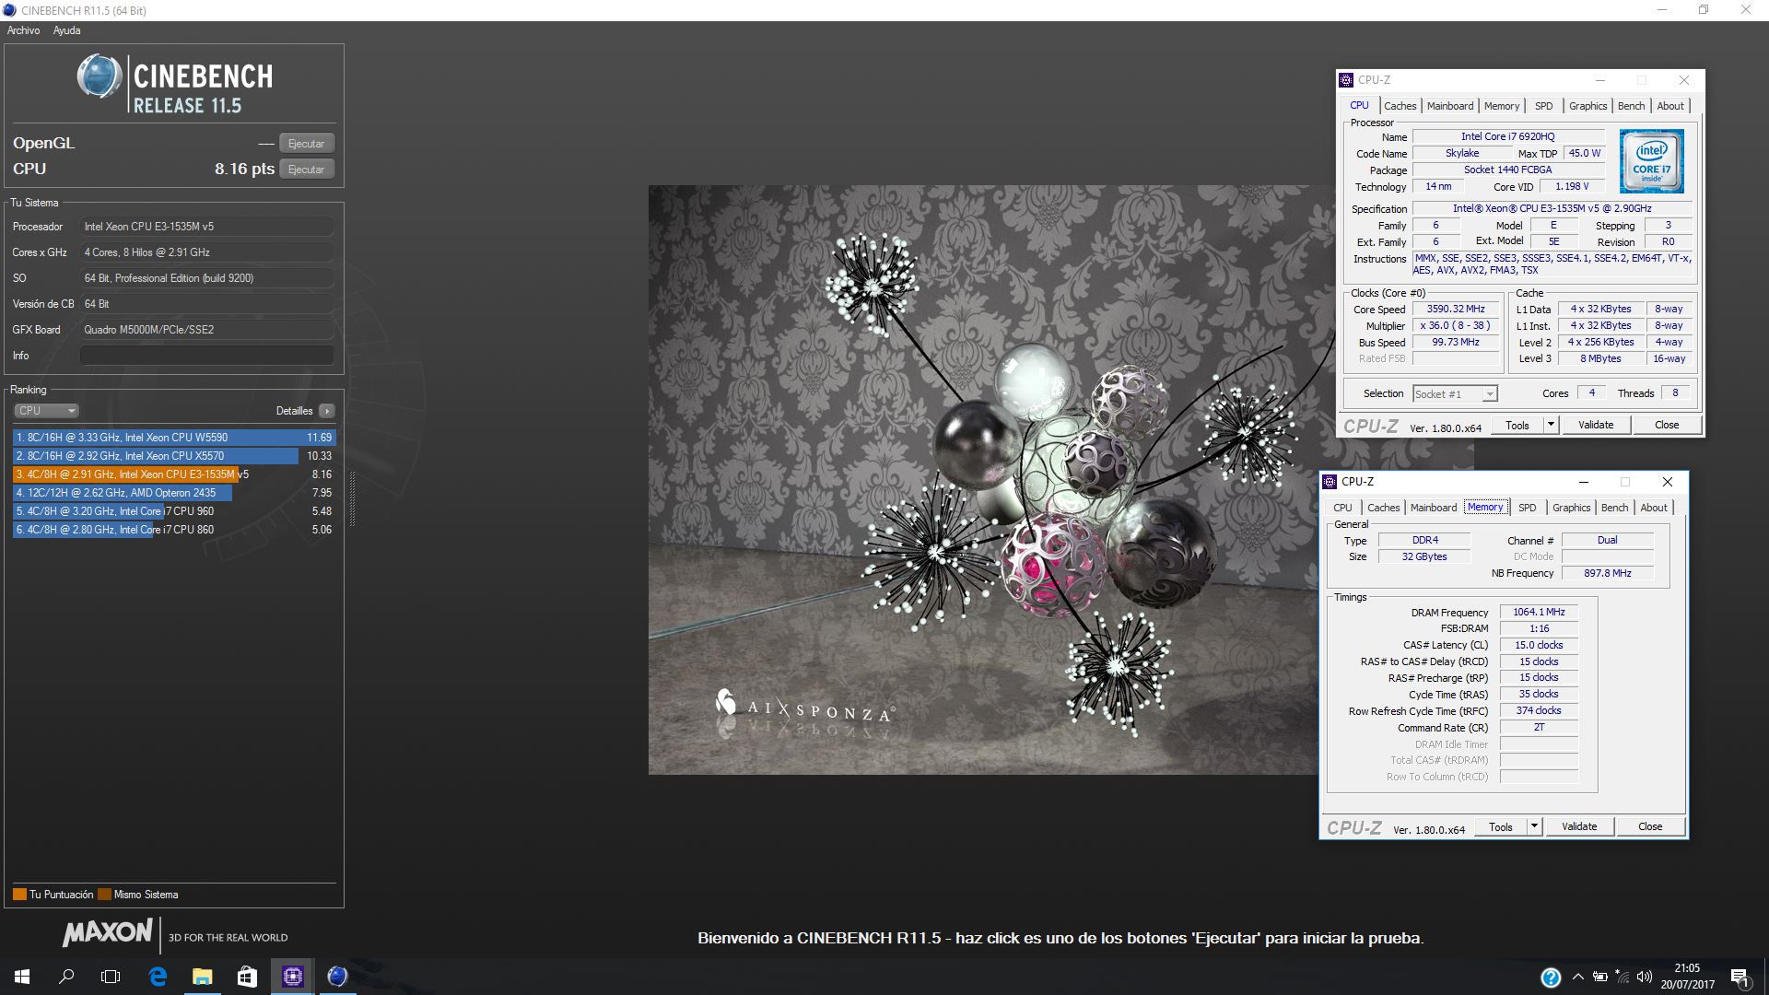Open SPD tab in upper CPU-Z

tap(1544, 106)
